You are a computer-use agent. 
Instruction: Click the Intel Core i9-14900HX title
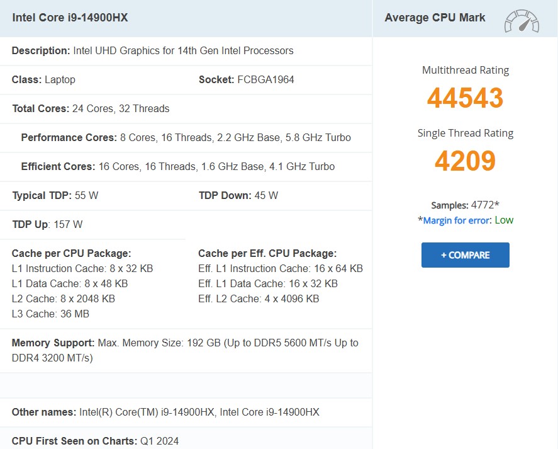click(x=70, y=18)
